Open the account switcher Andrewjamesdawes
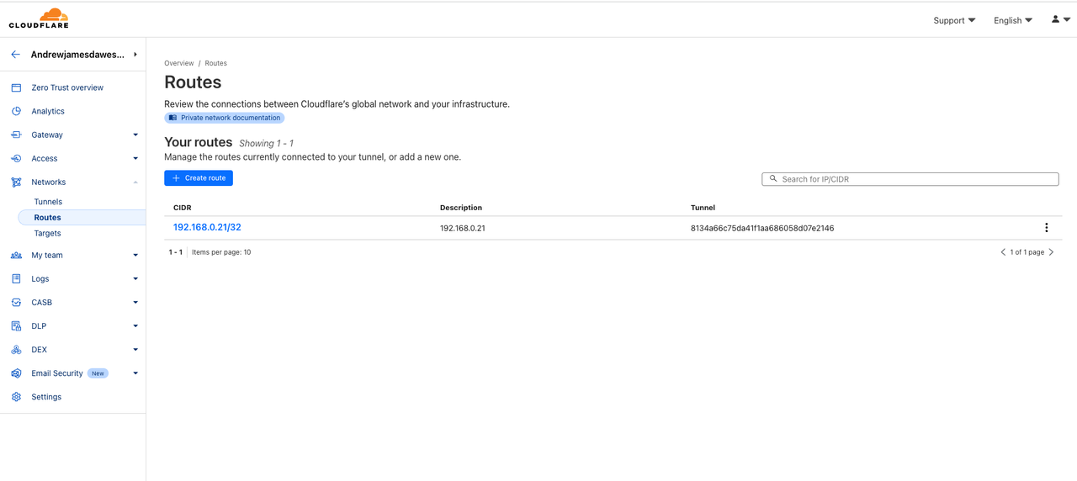The image size is (1077, 481). coord(83,55)
